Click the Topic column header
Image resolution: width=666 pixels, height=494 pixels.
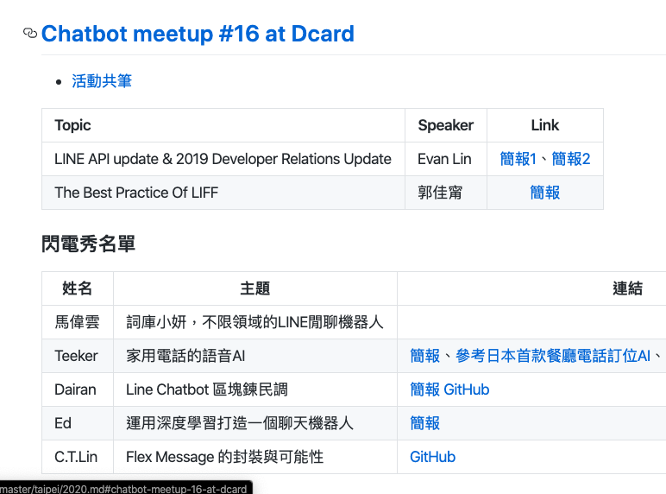click(x=223, y=125)
